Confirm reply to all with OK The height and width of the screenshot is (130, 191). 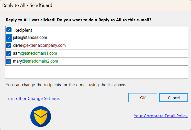[143, 98]
